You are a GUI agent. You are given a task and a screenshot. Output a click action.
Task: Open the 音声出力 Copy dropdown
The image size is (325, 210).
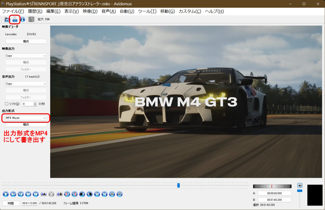26,84
